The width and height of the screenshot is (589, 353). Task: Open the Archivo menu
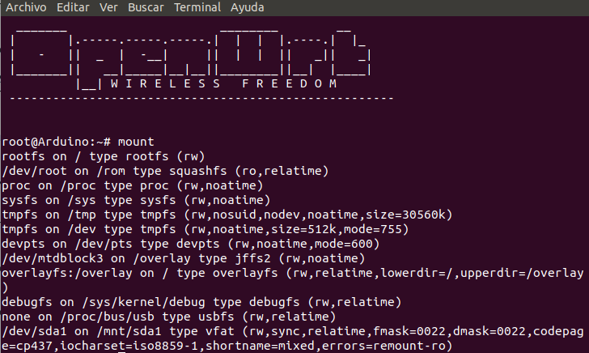pyautogui.click(x=26, y=6)
